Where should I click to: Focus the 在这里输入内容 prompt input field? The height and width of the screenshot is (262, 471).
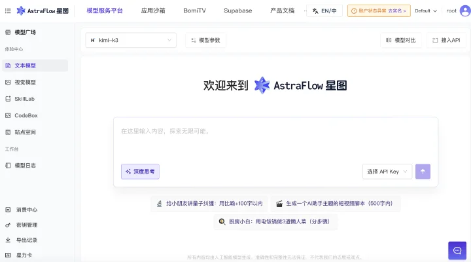pyautogui.click(x=275, y=139)
